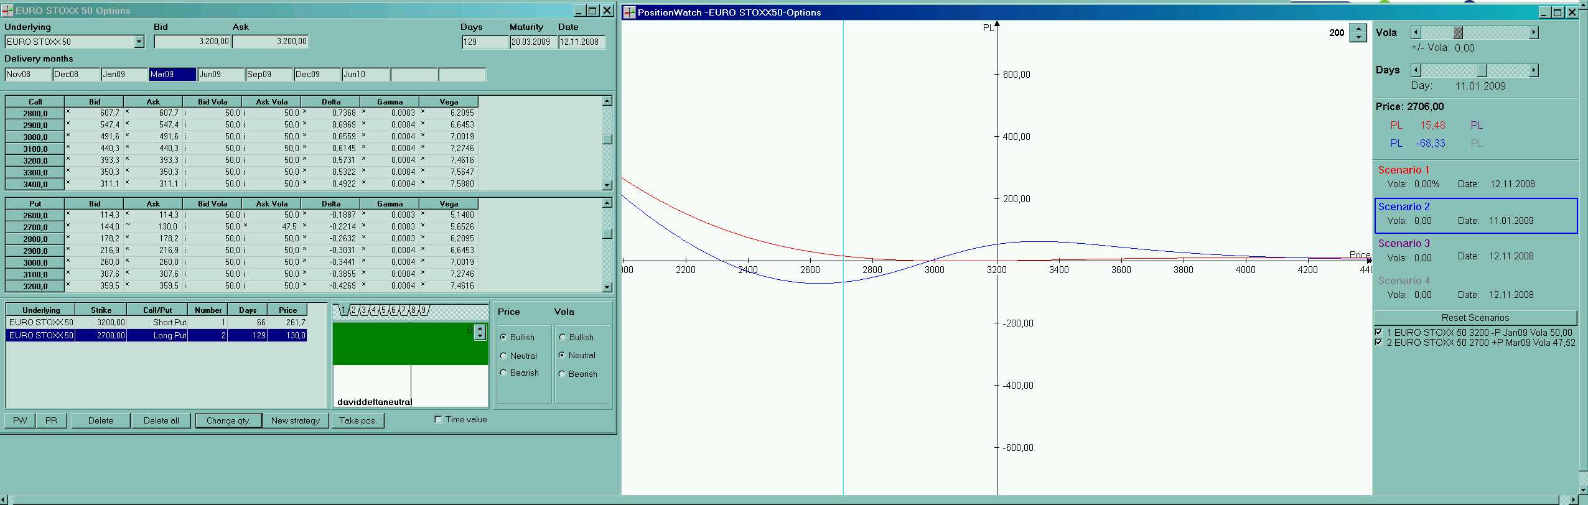Screen dimensions: 1588x505
Task: Increase the chart scale value 200
Action: point(1358,29)
